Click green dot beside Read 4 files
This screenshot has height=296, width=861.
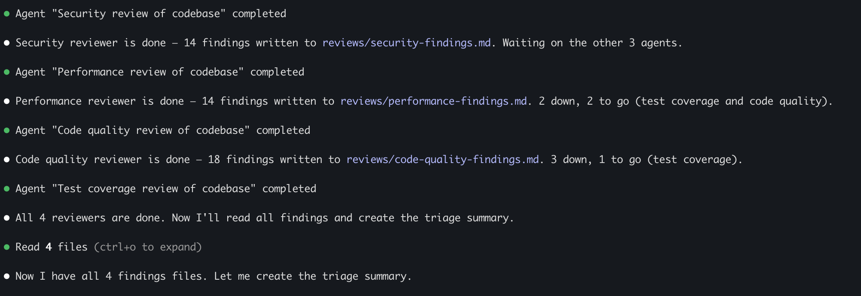tap(7, 247)
